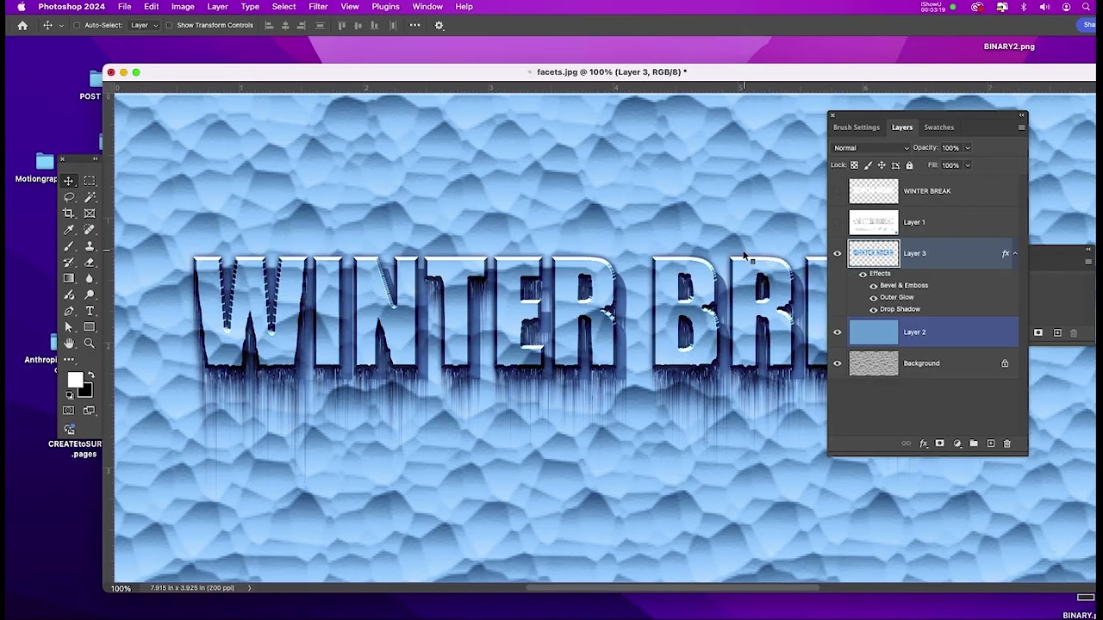This screenshot has height=620, width=1103.
Task: Toggle Outer Glow effect visibility
Action: (x=874, y=298)
